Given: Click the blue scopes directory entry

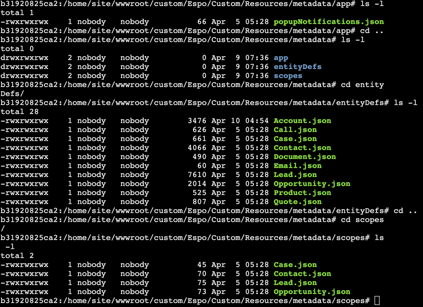Looking at the screenshot, I should click(288, 76).
